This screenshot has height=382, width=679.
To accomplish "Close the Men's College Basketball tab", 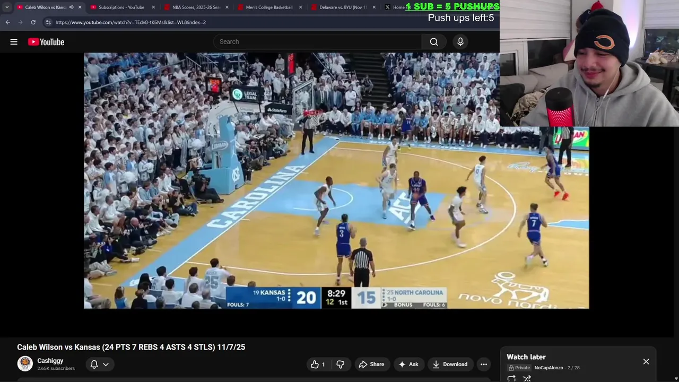I will (300, 7).
